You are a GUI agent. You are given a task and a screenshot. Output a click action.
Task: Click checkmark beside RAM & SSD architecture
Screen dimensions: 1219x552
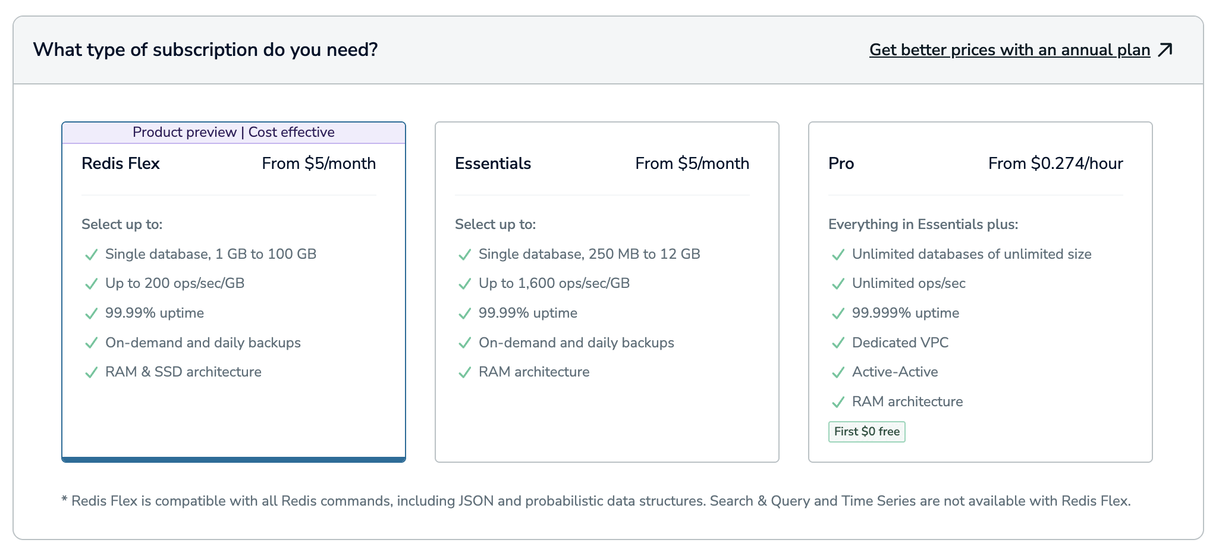pos(91,373)
